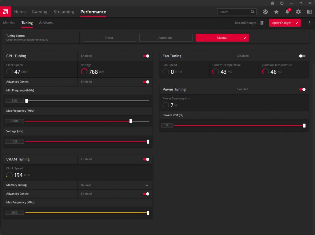Select the Automatic tuning control button
The height and width of the screenshot is (235, 315).
tap(165, 38)
